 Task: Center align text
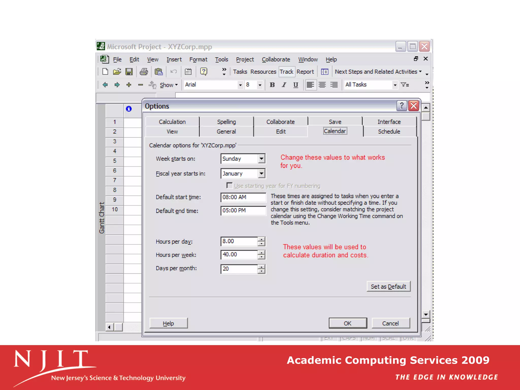click(x=322, y=85)
